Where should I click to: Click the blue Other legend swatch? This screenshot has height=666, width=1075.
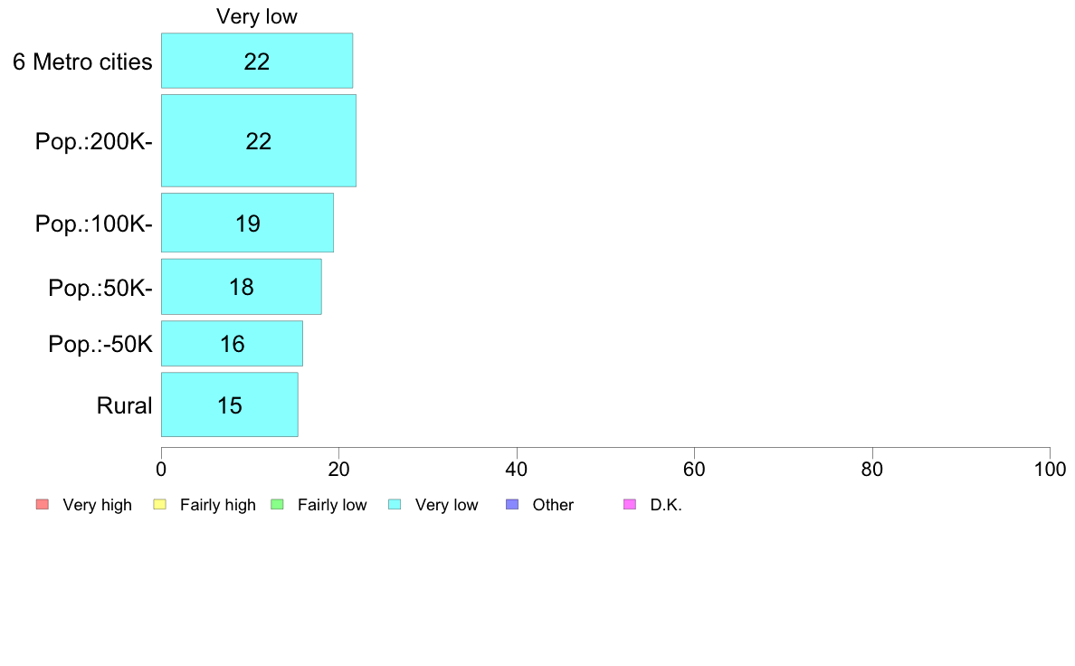512,505
